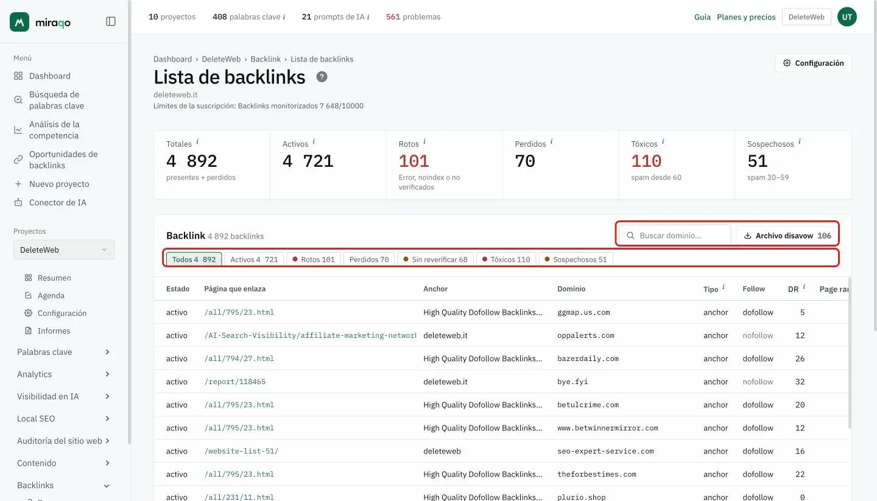Image resolution: width=877 pixels, height=501 pixels.
Task: Select Configuración in the sidebar submenu
Action: click(x=62, y=313)
